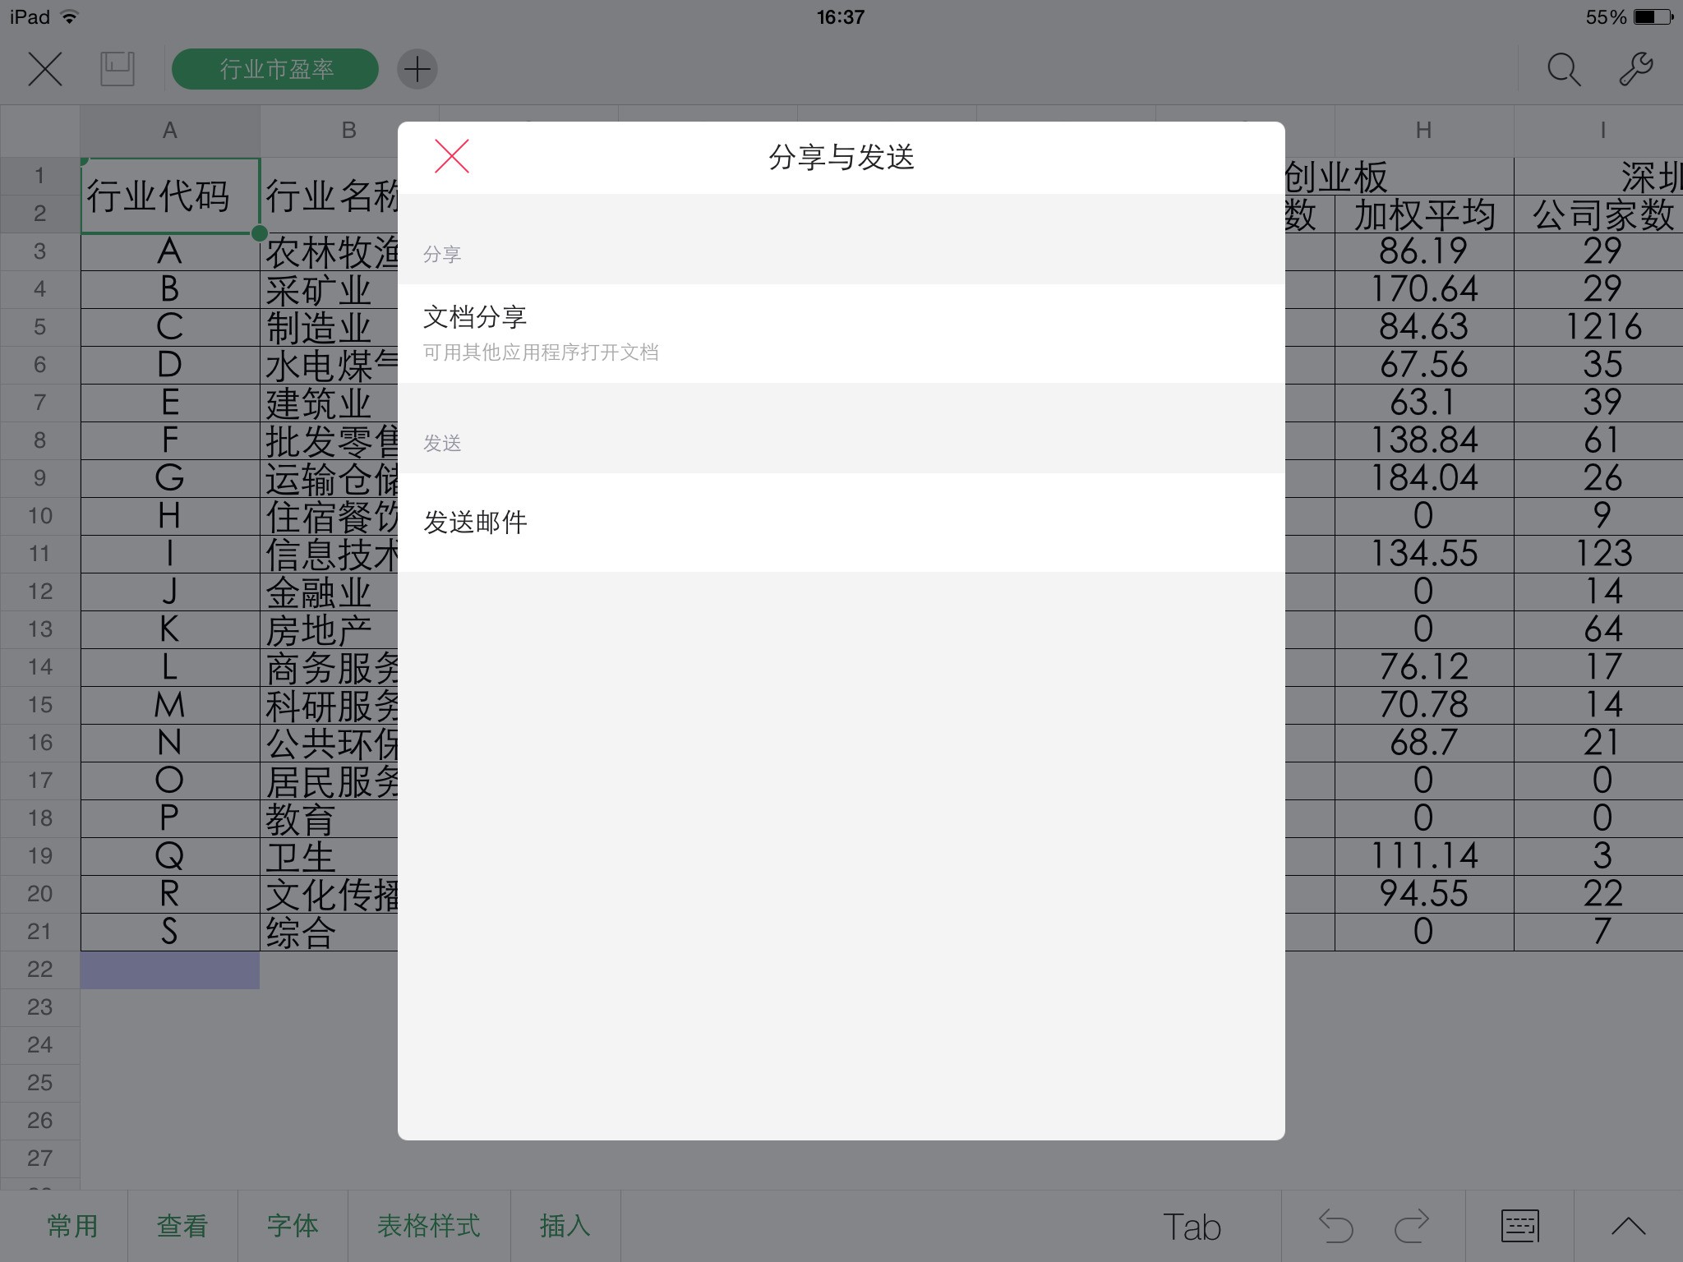Switch to the 查看 tab
1683x1262 pixels.
point(182,1226)
